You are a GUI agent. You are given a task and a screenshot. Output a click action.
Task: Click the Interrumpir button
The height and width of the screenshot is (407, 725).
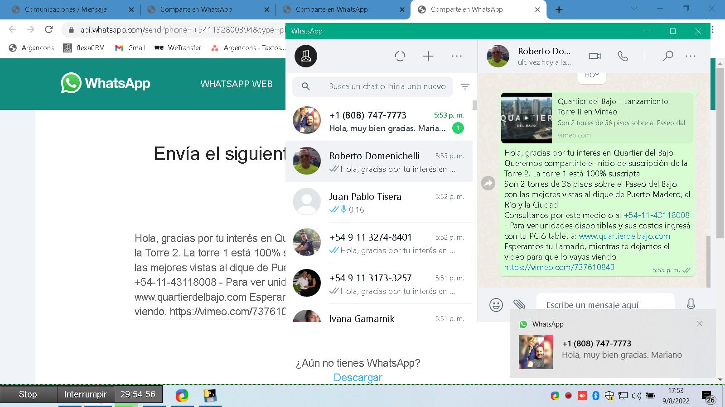(85, 394)
